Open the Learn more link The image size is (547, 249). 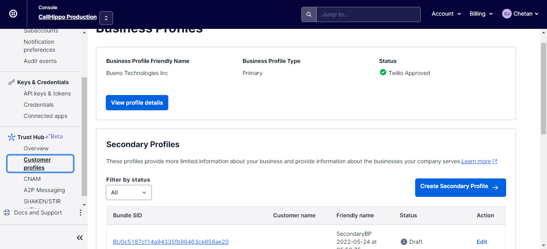coord(476,161)
